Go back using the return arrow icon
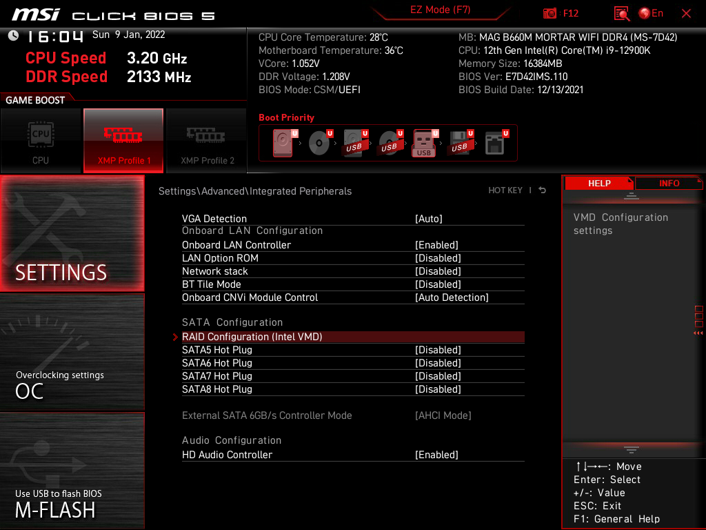This screenshot has width=706, height=530. point(543,190)
